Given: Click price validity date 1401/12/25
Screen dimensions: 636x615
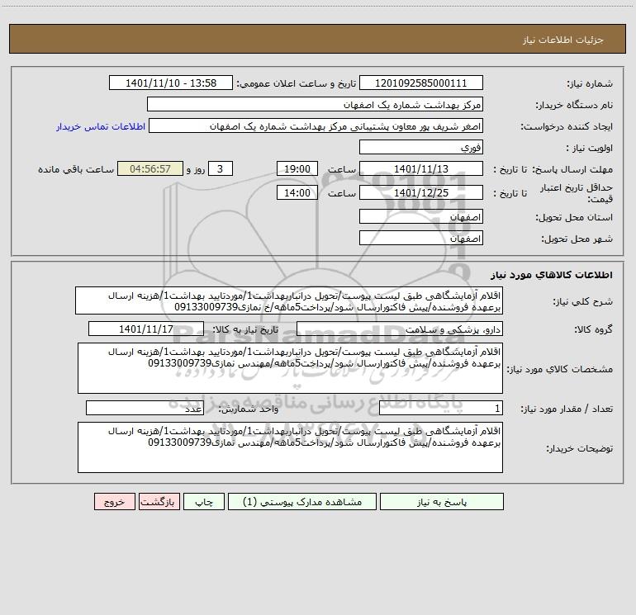Looking at the screenshot, I should click(x=421, y=192).
